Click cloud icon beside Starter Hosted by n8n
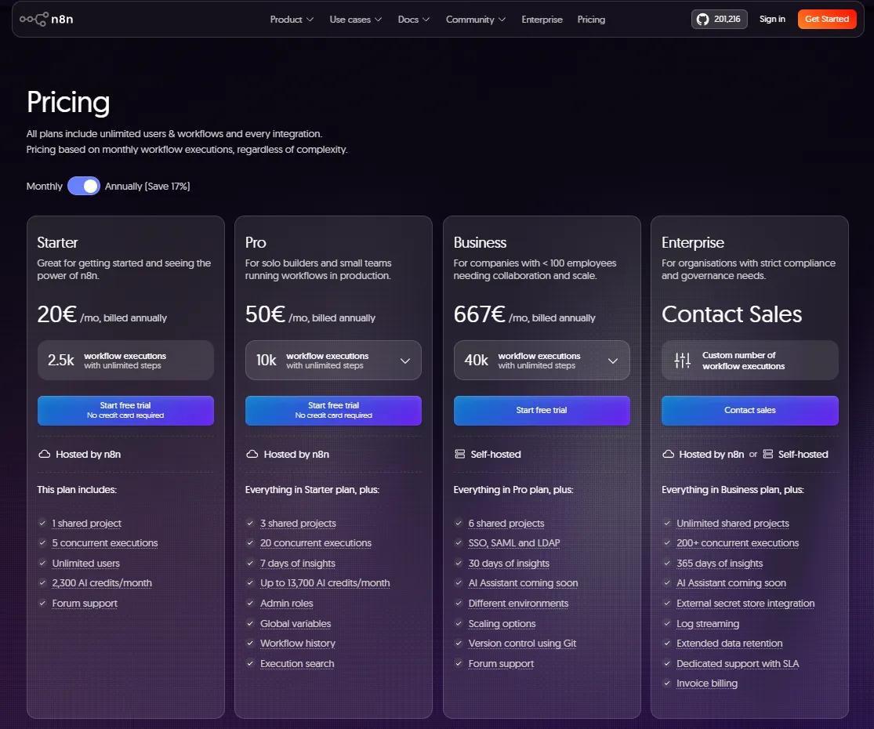 pyautogui.click(x=44, y=454)
